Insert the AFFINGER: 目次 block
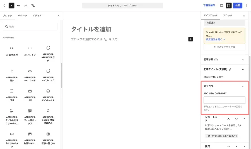Viewport: 251px width, 149px height. pos(12,76)
